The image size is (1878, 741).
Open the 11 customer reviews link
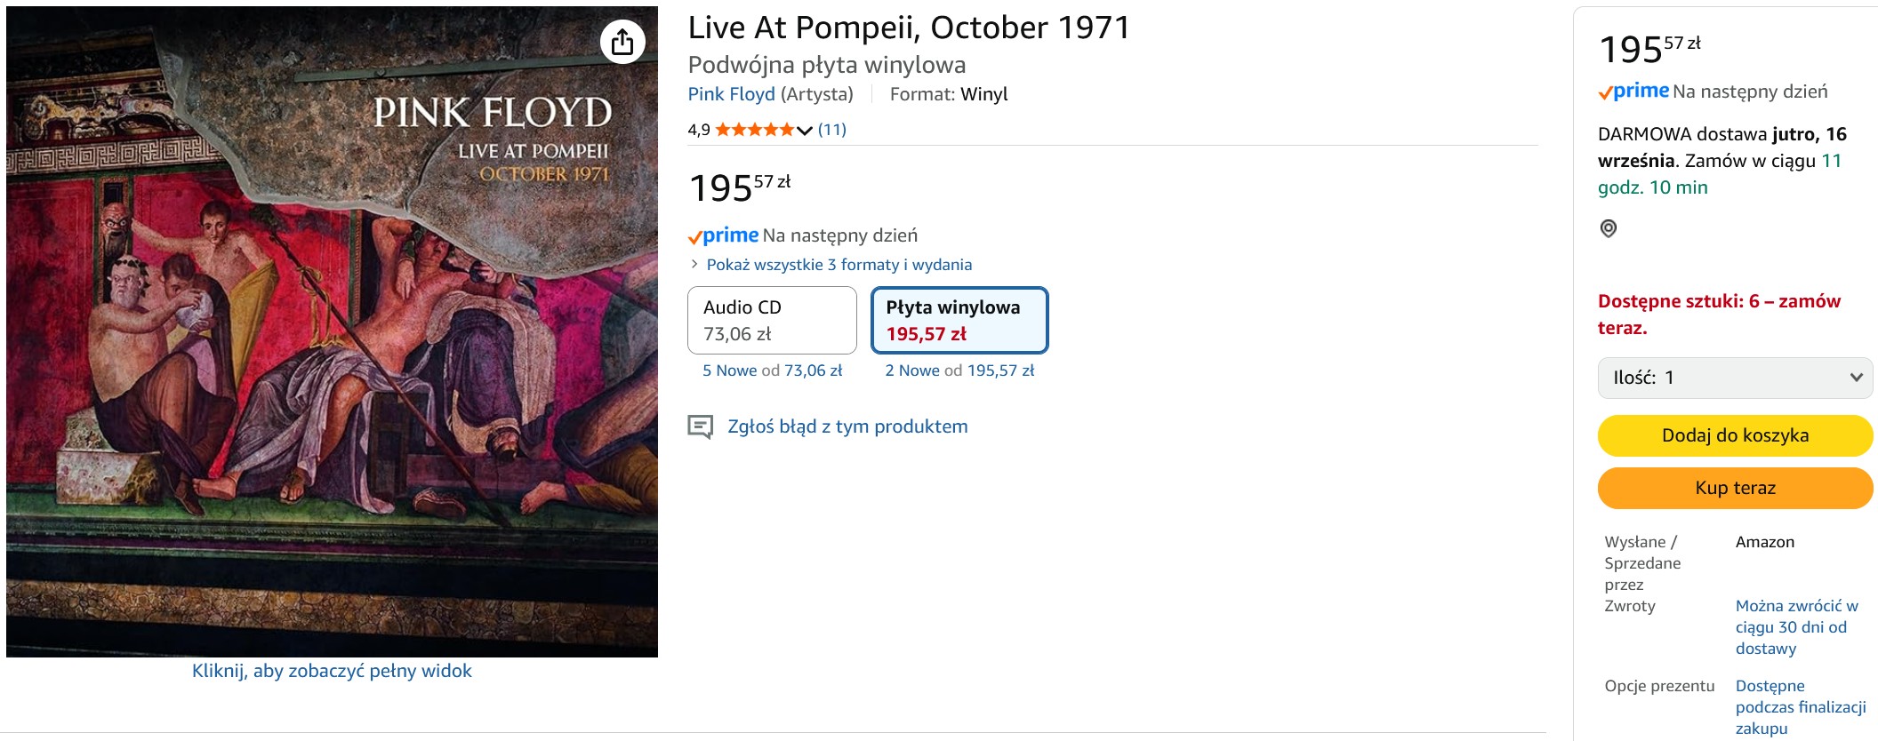832,130
